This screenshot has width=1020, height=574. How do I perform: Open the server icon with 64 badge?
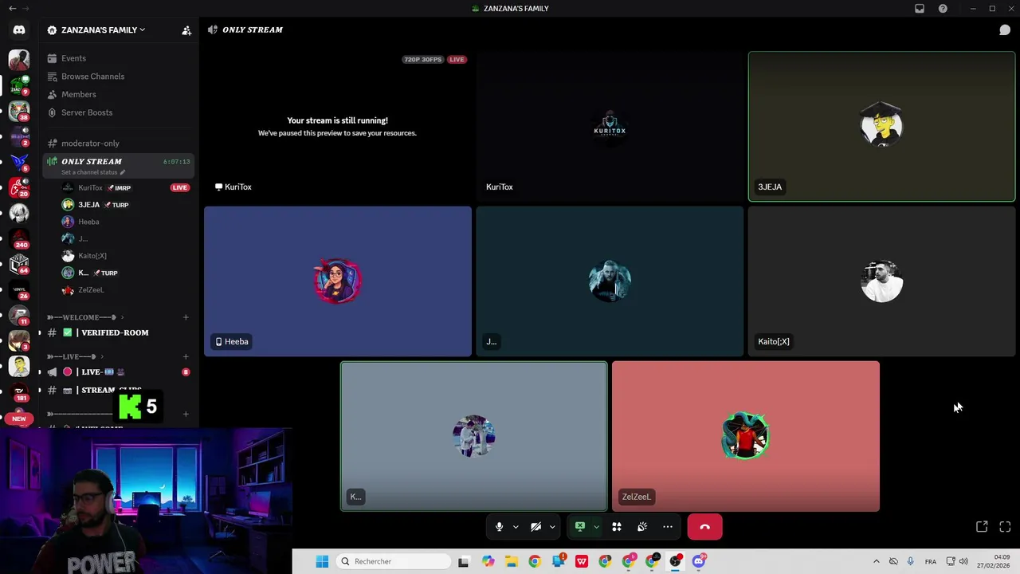pos(19,264)
